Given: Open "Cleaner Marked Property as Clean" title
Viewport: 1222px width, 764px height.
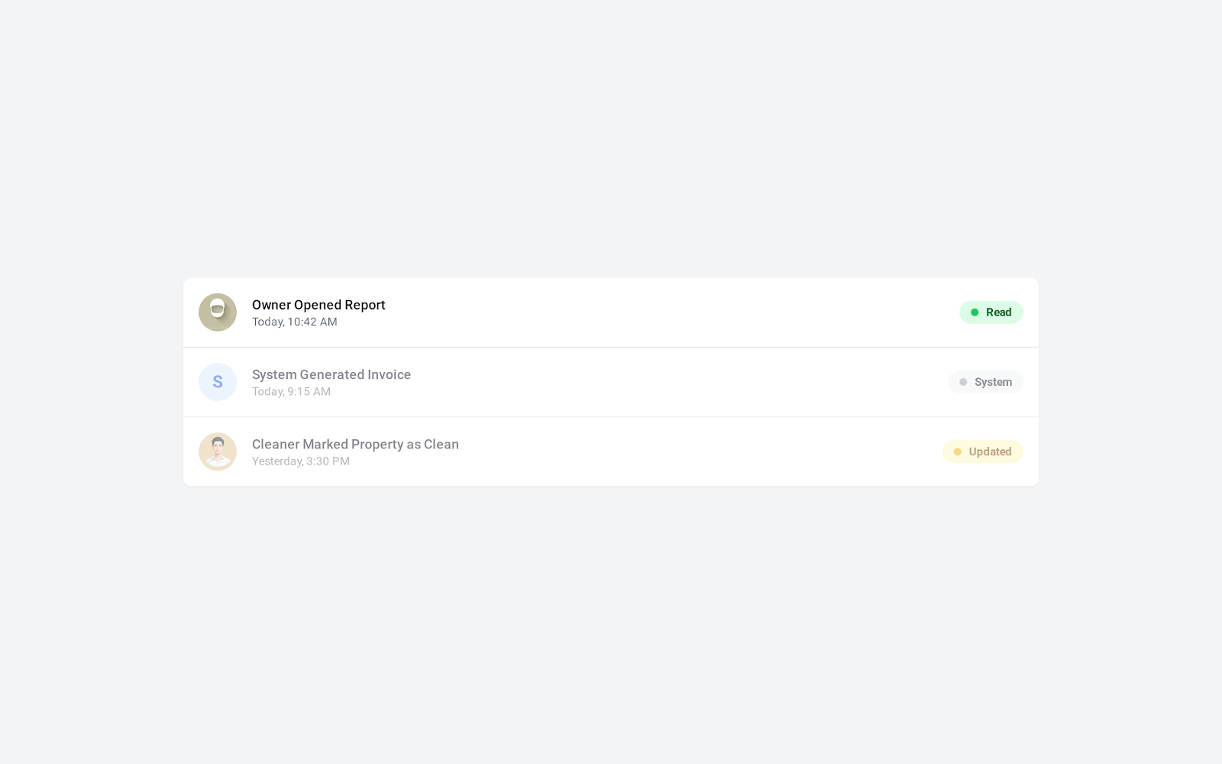Looking at the screenshot, I should point(355,444).
